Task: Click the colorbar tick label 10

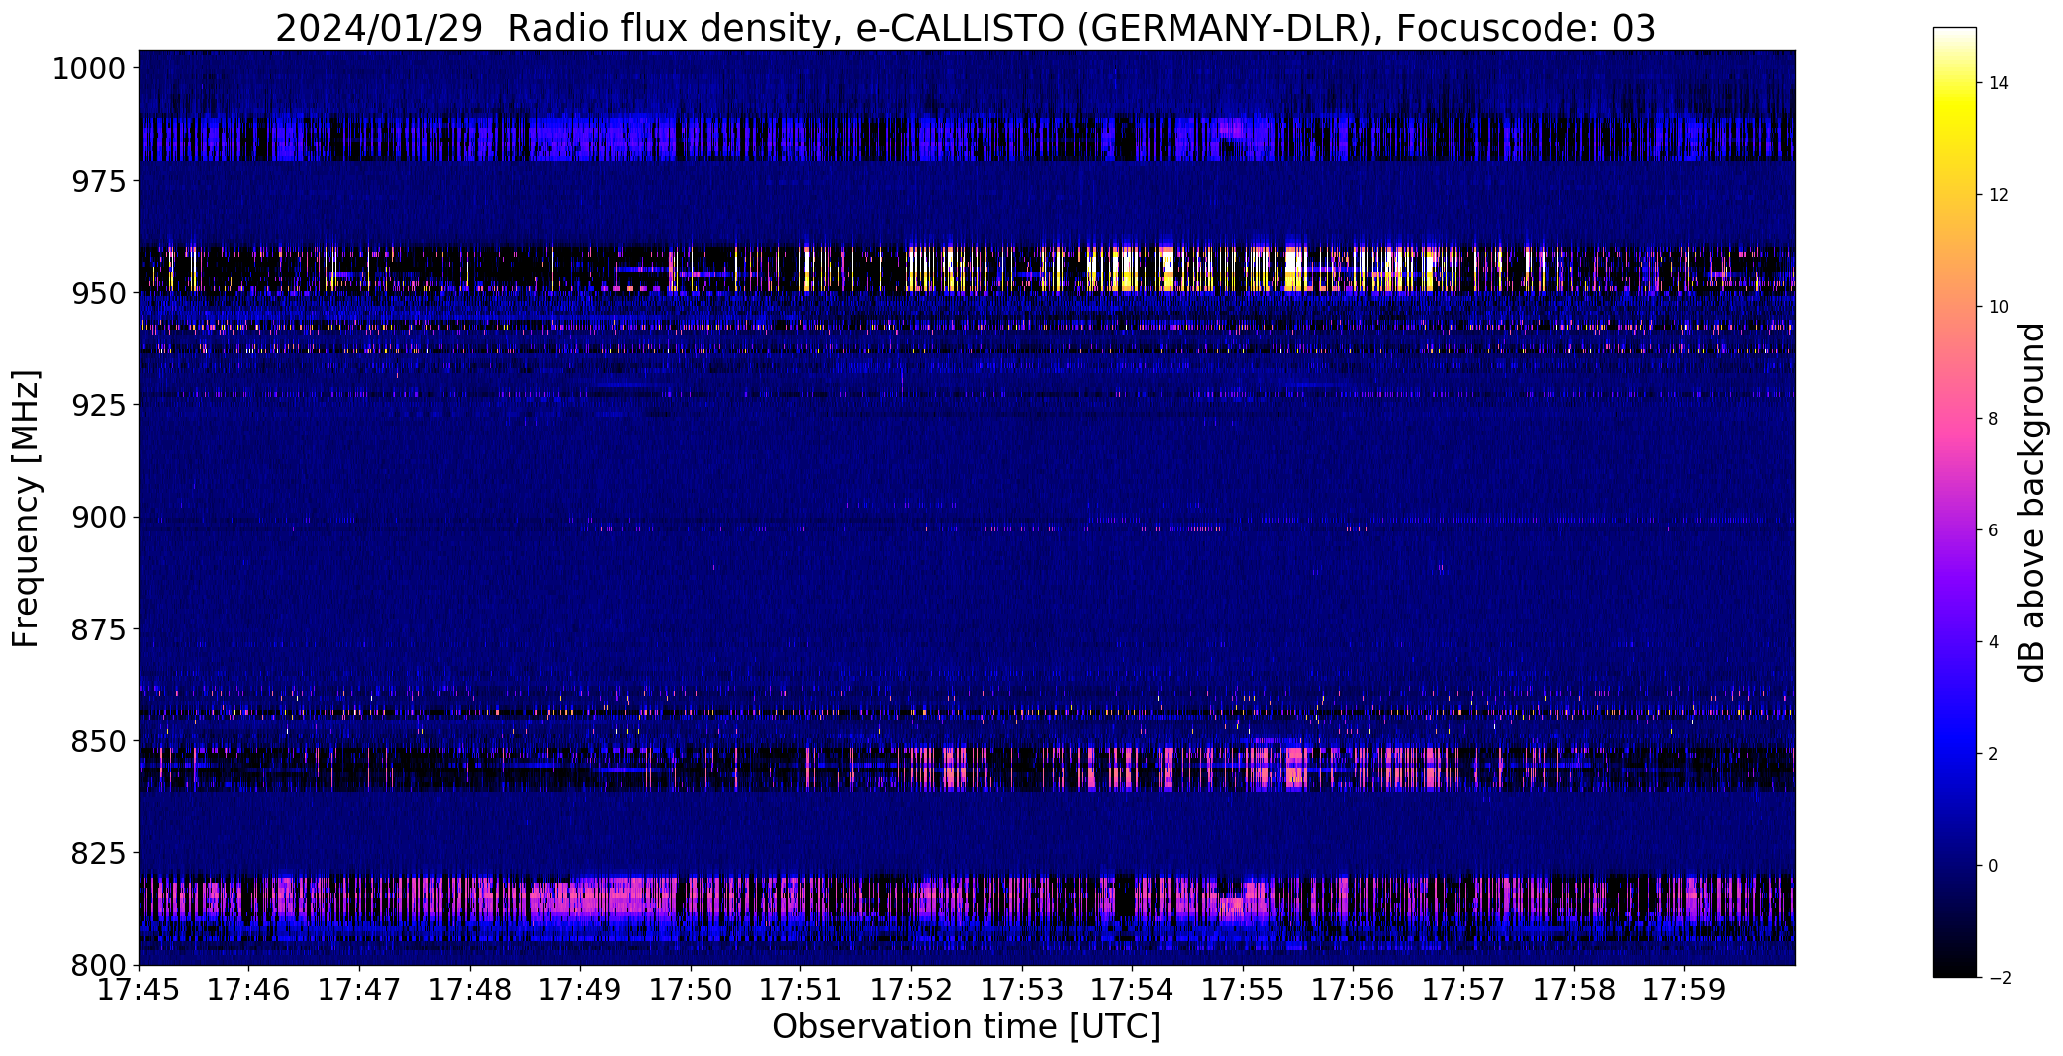Action: pos(1999,307)
